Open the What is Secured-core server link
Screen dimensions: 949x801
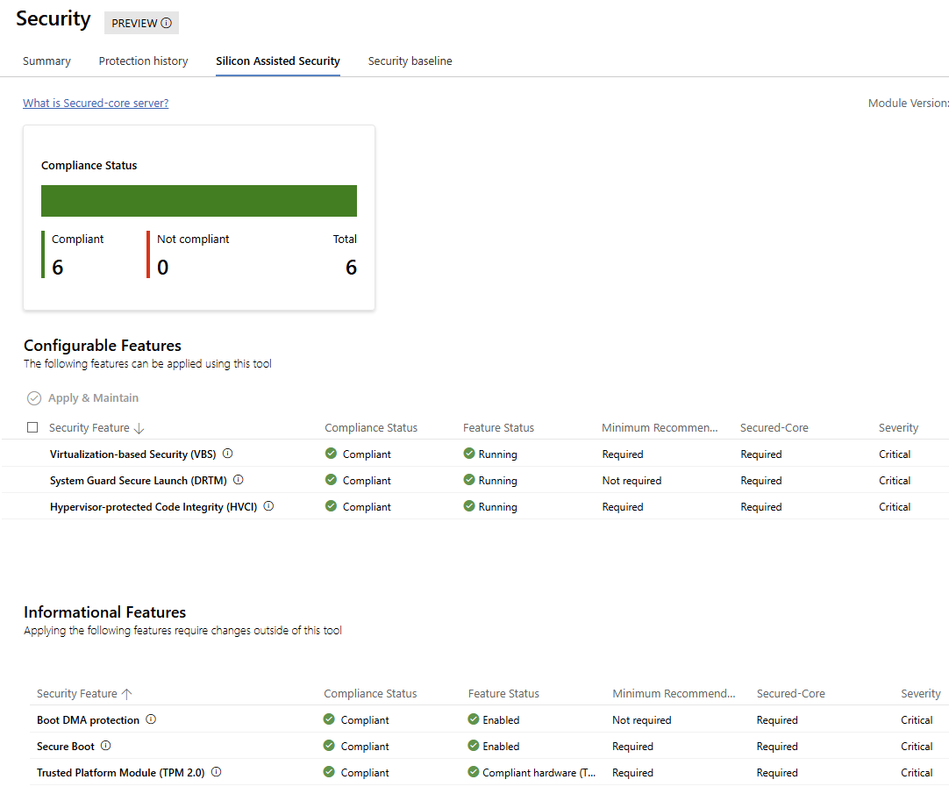(96, 103)
